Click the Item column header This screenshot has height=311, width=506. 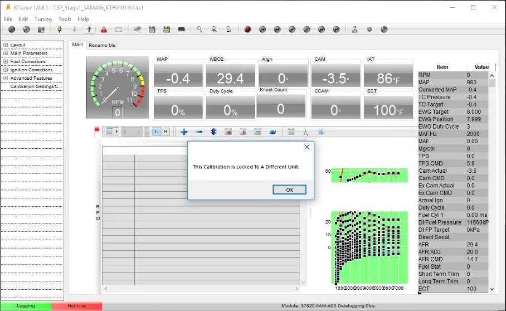442,67
